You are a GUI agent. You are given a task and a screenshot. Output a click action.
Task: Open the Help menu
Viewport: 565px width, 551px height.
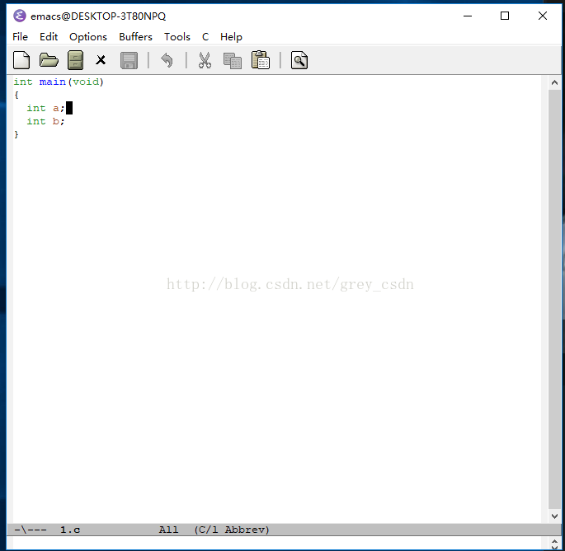click(231, 37)
